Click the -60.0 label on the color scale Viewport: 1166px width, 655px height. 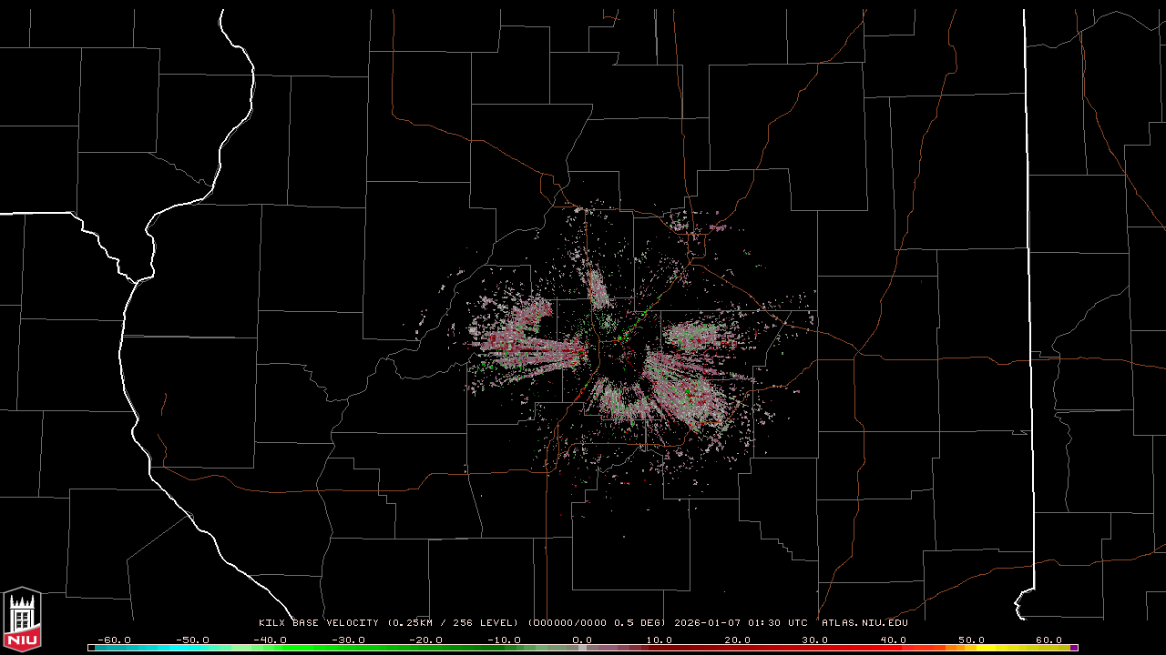click(114, 640)
